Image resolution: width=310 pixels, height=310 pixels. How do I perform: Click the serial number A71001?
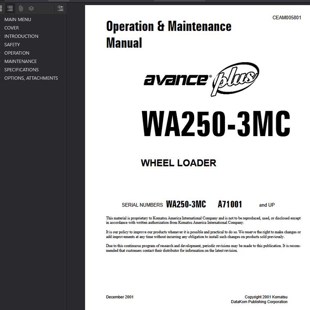click(x=230, y=204)
